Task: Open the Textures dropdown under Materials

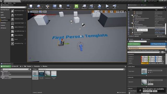Action: pyautogui.click(x=150, y=84)
